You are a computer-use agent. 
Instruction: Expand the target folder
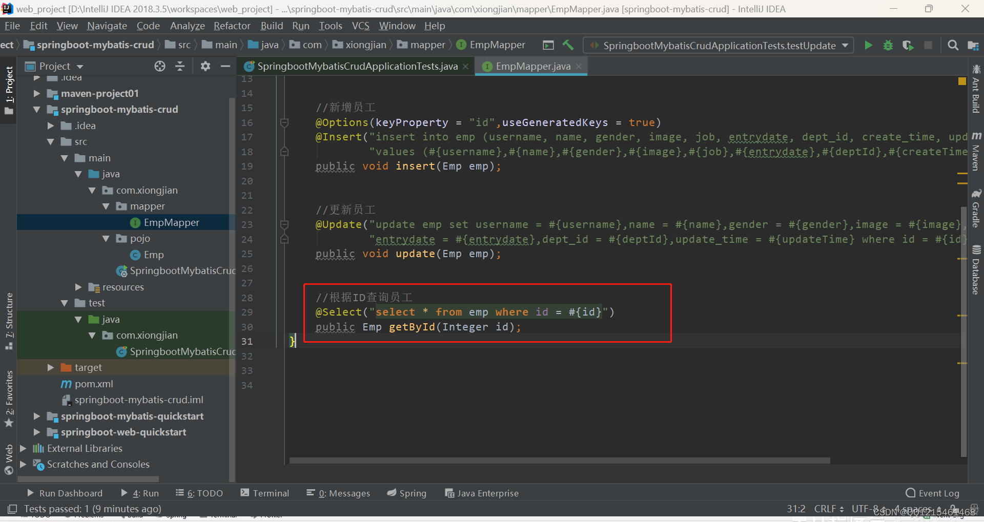coord(50,367)
